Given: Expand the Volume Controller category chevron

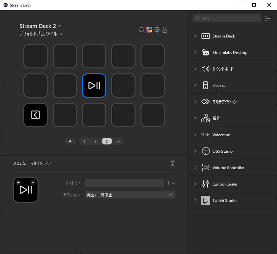Looking at the screenshot, I should (x=195, y=167).
